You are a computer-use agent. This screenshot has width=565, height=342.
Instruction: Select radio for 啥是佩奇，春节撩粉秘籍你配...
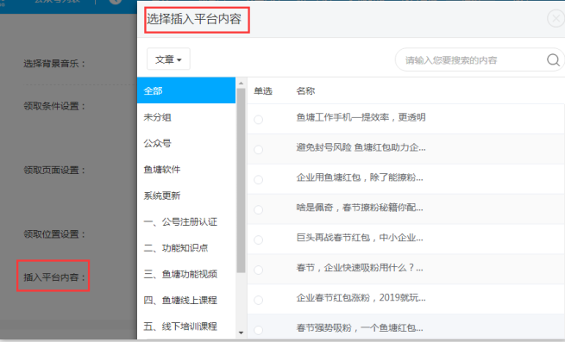click(x=259, y=209)
